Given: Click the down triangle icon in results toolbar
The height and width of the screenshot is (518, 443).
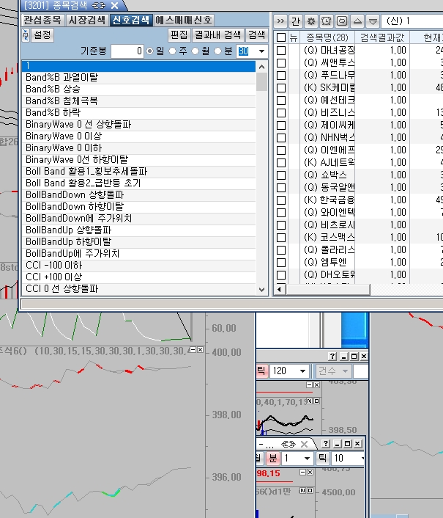Looking at the screenshot, I should pyautogui.click(x=373, y=21).
